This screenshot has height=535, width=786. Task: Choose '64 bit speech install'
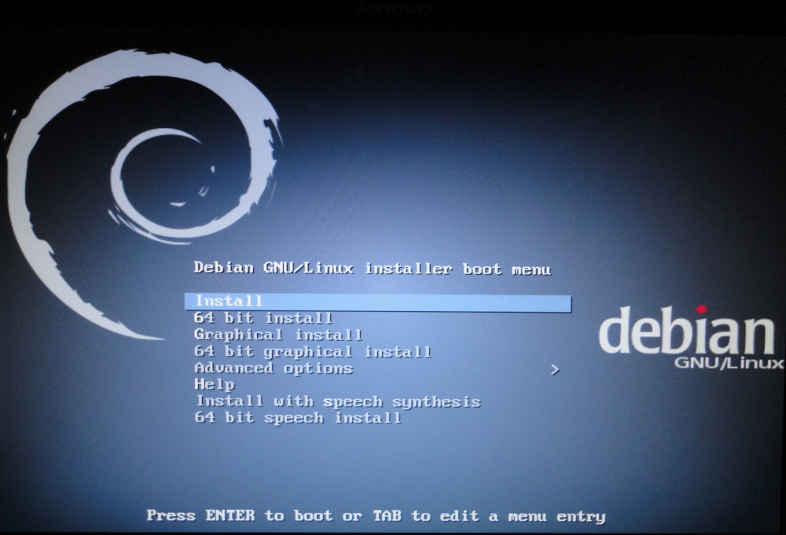(297, 418)
